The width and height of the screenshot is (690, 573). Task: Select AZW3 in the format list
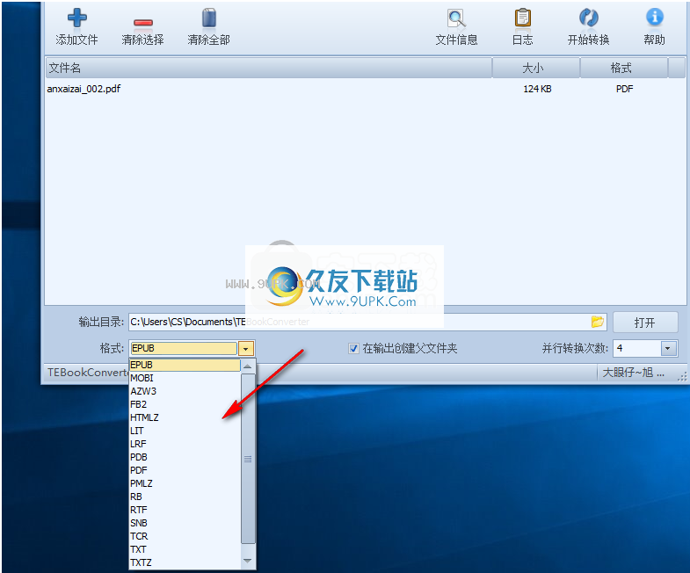[x=185, y=391]
